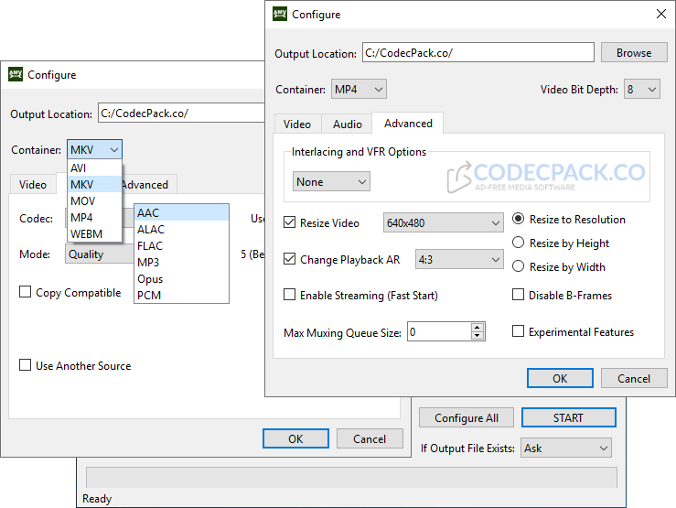676x508 pixels.
Task: Click Cancel in the front Configure dialog
Action: [634, 378]
